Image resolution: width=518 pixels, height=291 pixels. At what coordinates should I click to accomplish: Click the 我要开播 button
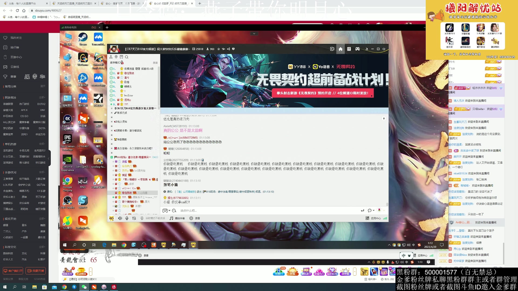(x=36, y=271)
